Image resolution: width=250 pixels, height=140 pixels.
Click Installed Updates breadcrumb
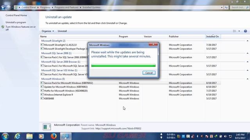click(91, 7)
